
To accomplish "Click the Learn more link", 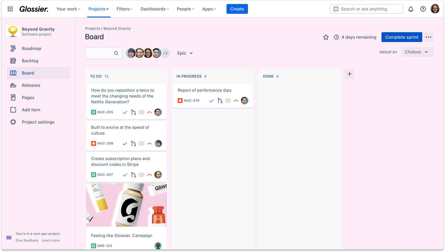I will coord(51,240).
